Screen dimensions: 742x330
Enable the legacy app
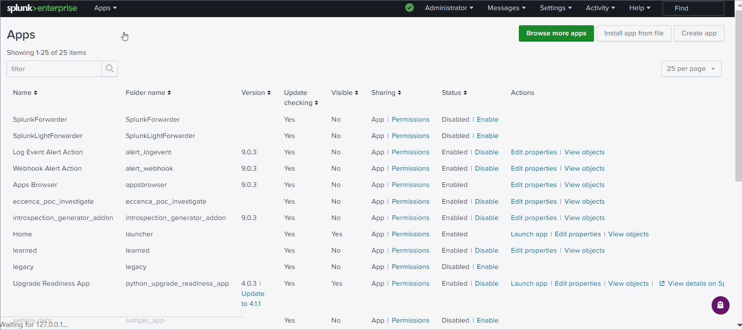pyautogui.click(x=487, y=267)
